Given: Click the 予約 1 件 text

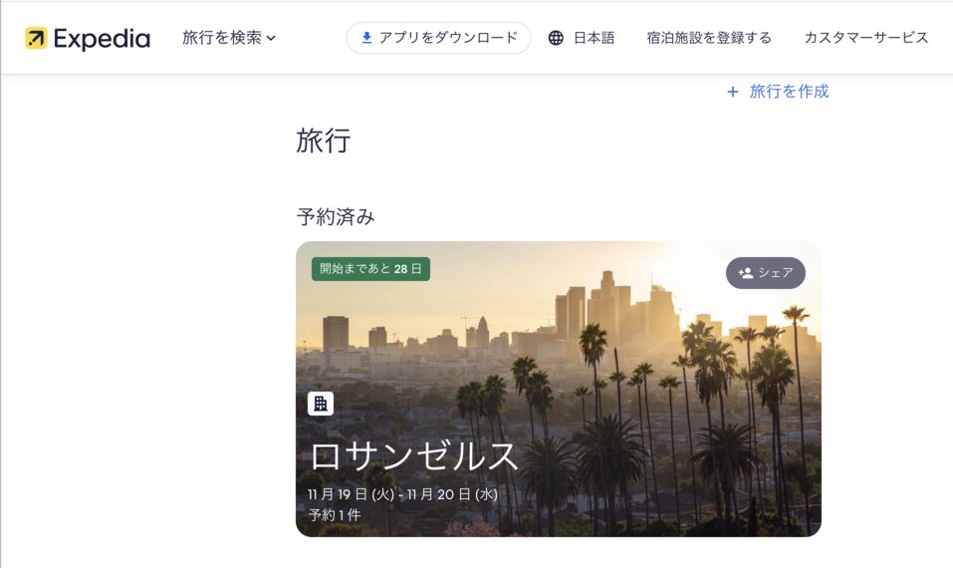Looking at the screenshot, I should (335, 515).
